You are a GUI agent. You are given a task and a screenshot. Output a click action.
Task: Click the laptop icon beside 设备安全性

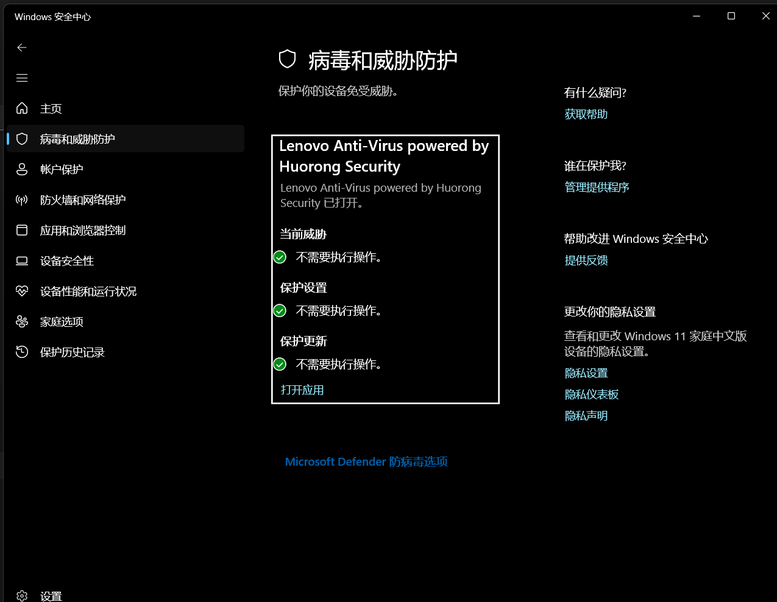pyautogui.click(x=22, y=261)
